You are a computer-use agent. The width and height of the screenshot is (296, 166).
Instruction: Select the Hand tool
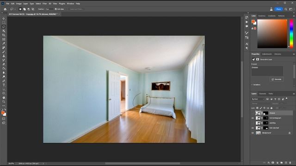(x=4, y=97)
